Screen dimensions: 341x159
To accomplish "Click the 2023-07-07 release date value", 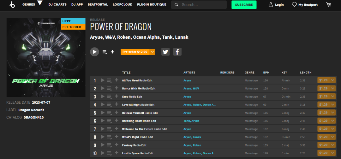I will (41, 102).
